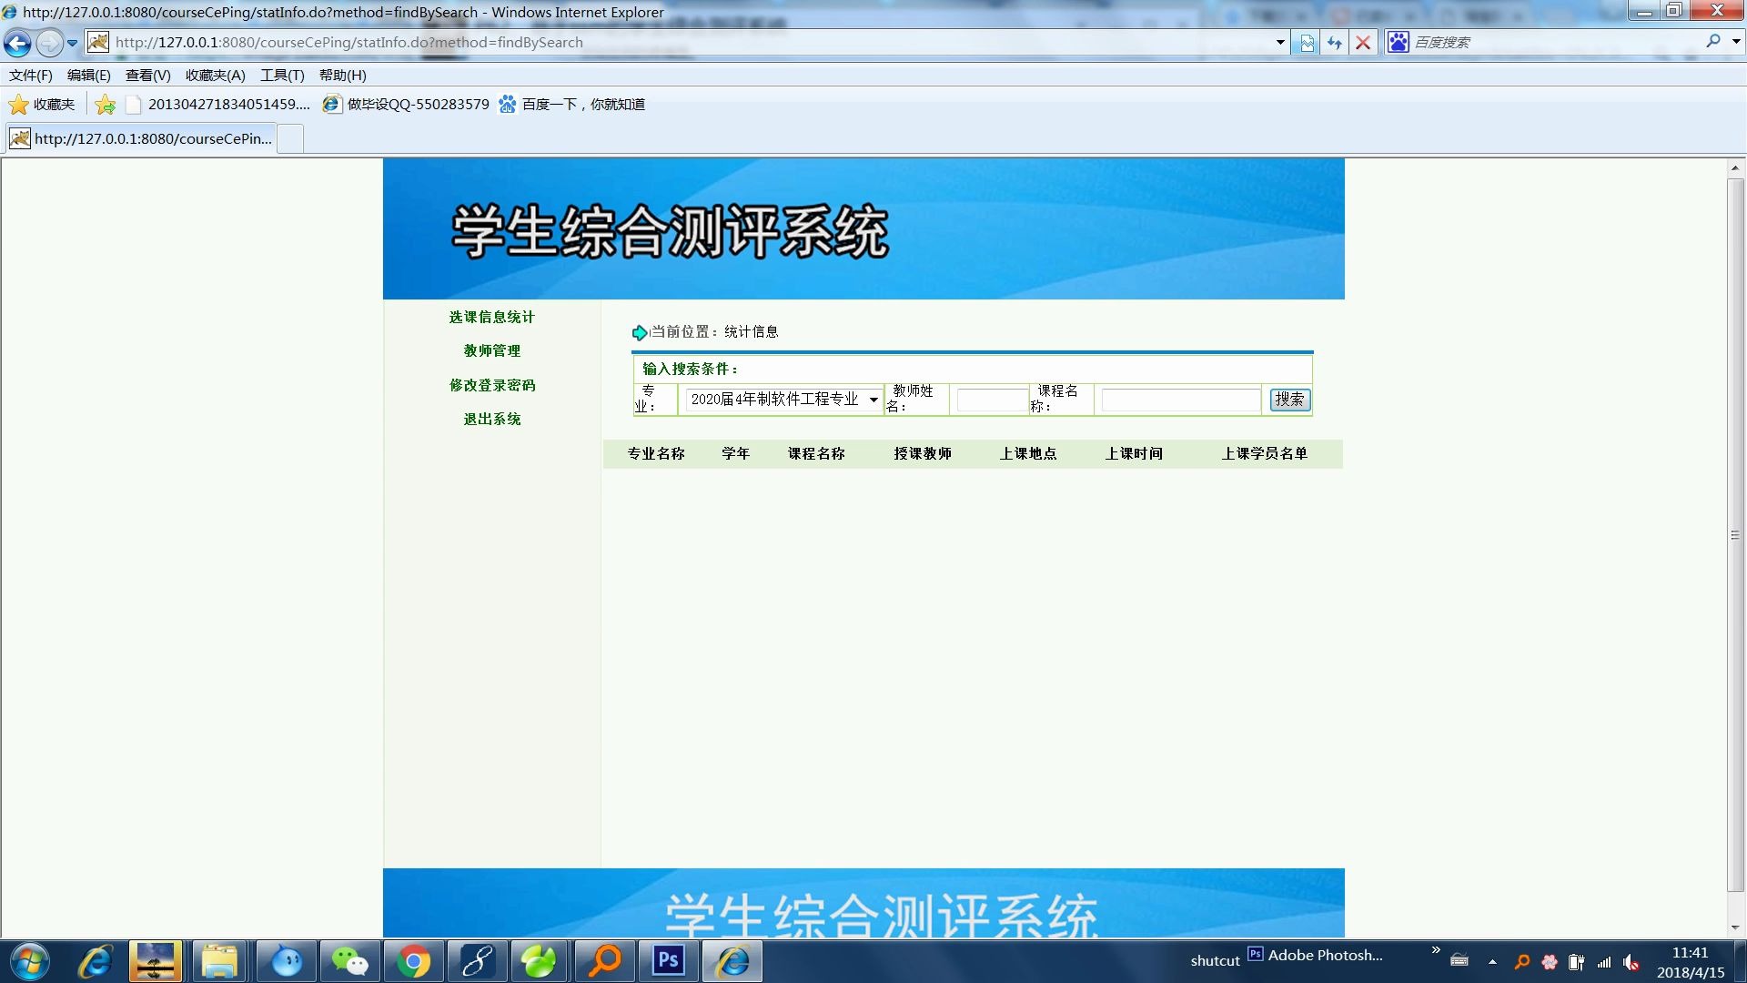Viewport: 1747px width, 983px height.
Task: Select the Refresh icon in the browser toolbar
Action: (x=1334, y=42)
